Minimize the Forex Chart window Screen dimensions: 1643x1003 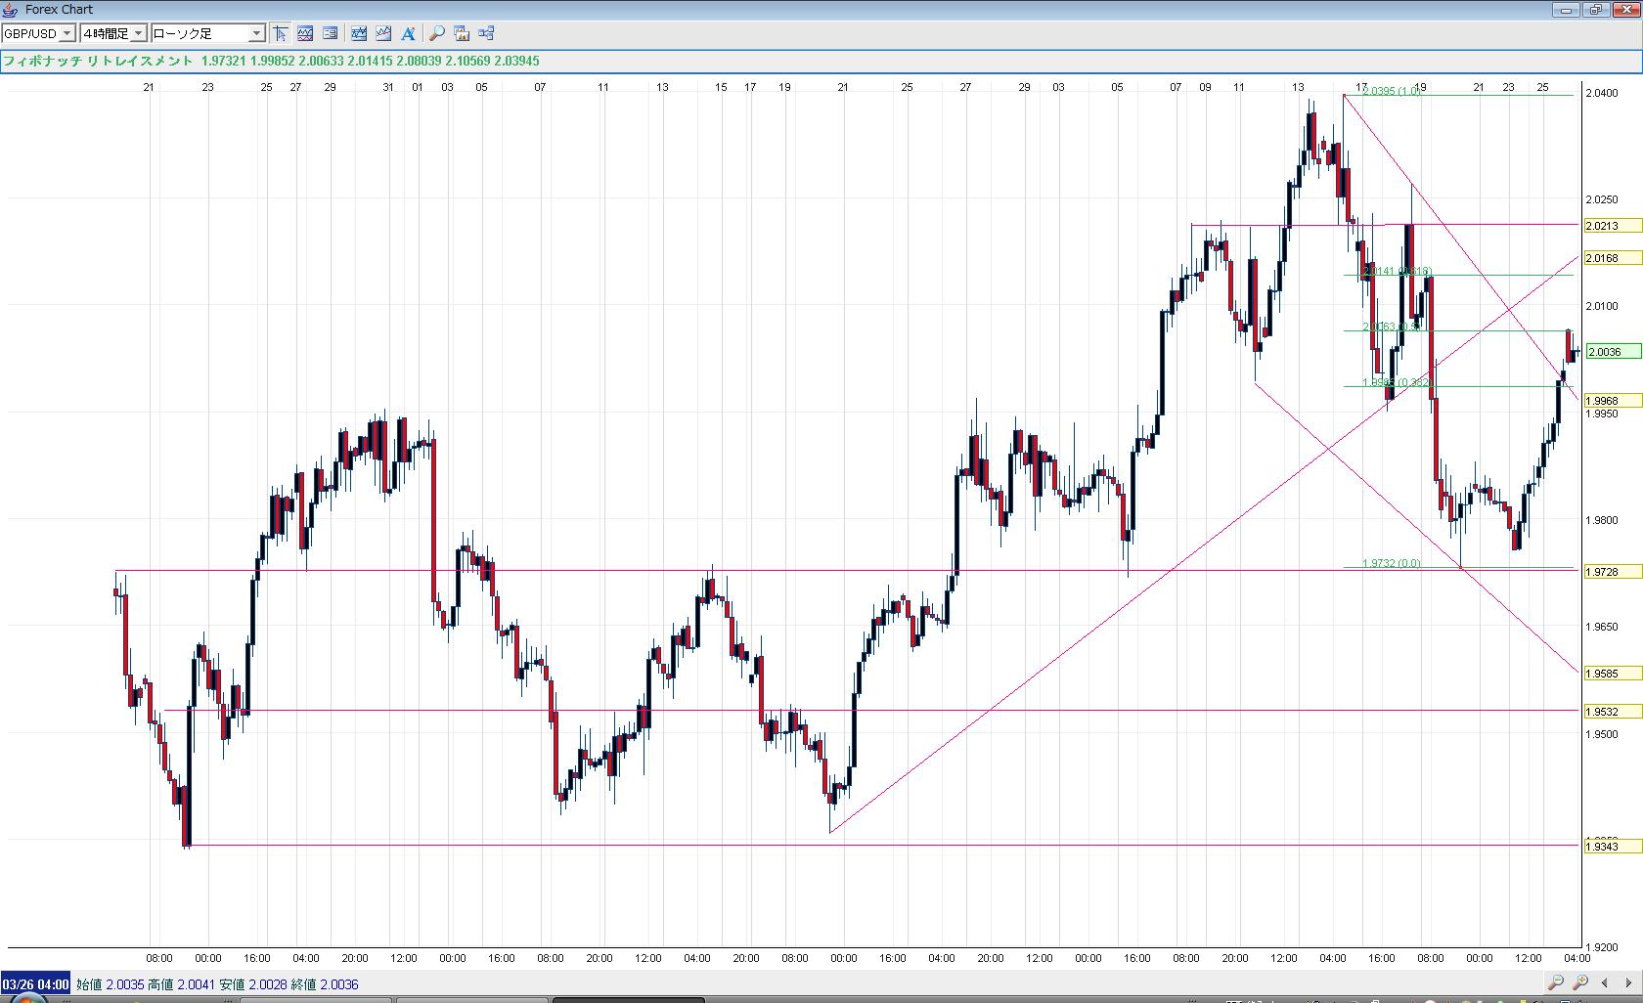tap(1567, 10)
